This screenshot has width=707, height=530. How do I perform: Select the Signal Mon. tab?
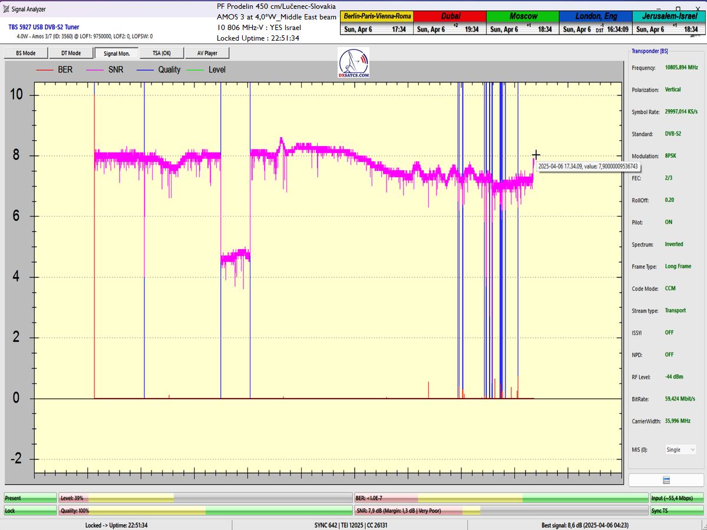(116, 53)
